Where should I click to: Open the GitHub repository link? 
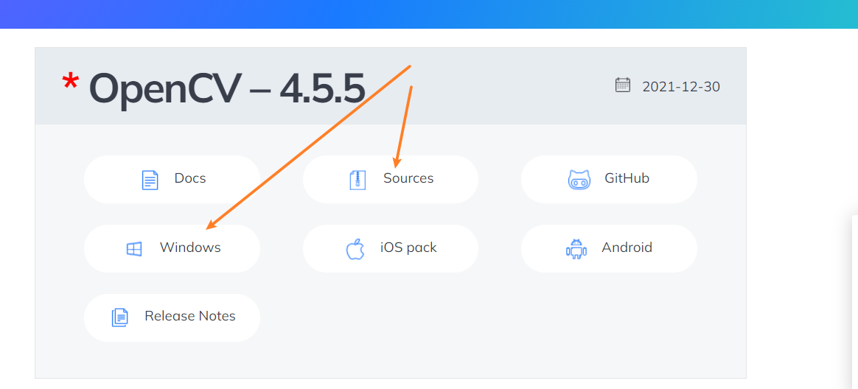609,180
